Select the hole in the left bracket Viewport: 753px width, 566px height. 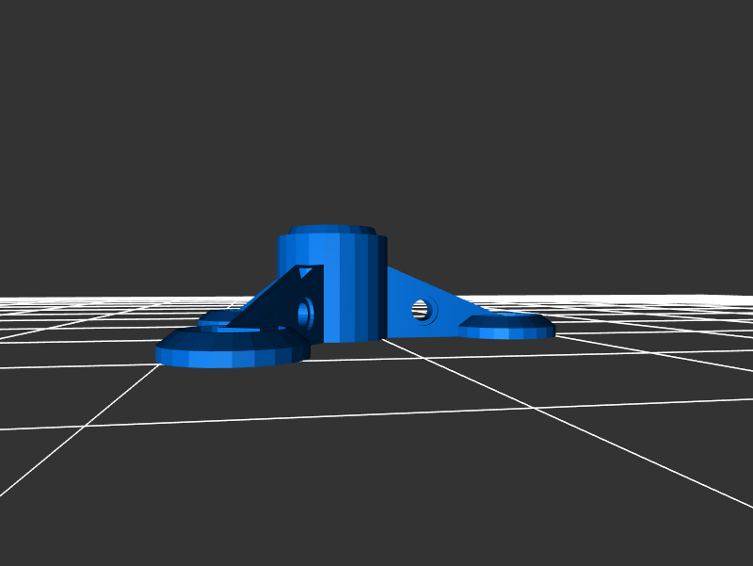coord(304,312)
